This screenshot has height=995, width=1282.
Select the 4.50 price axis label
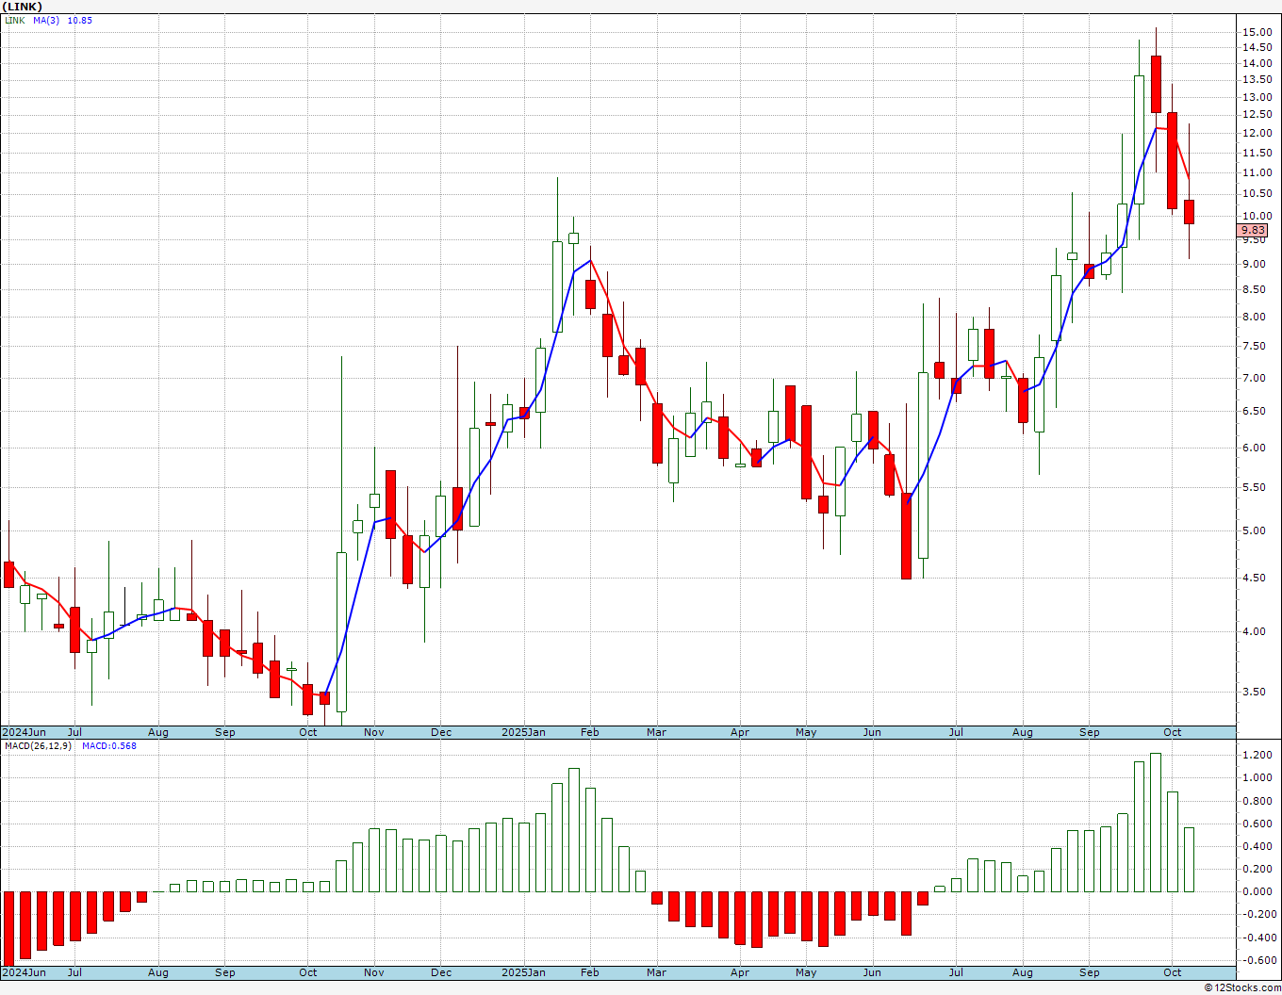pos(1256,579)
